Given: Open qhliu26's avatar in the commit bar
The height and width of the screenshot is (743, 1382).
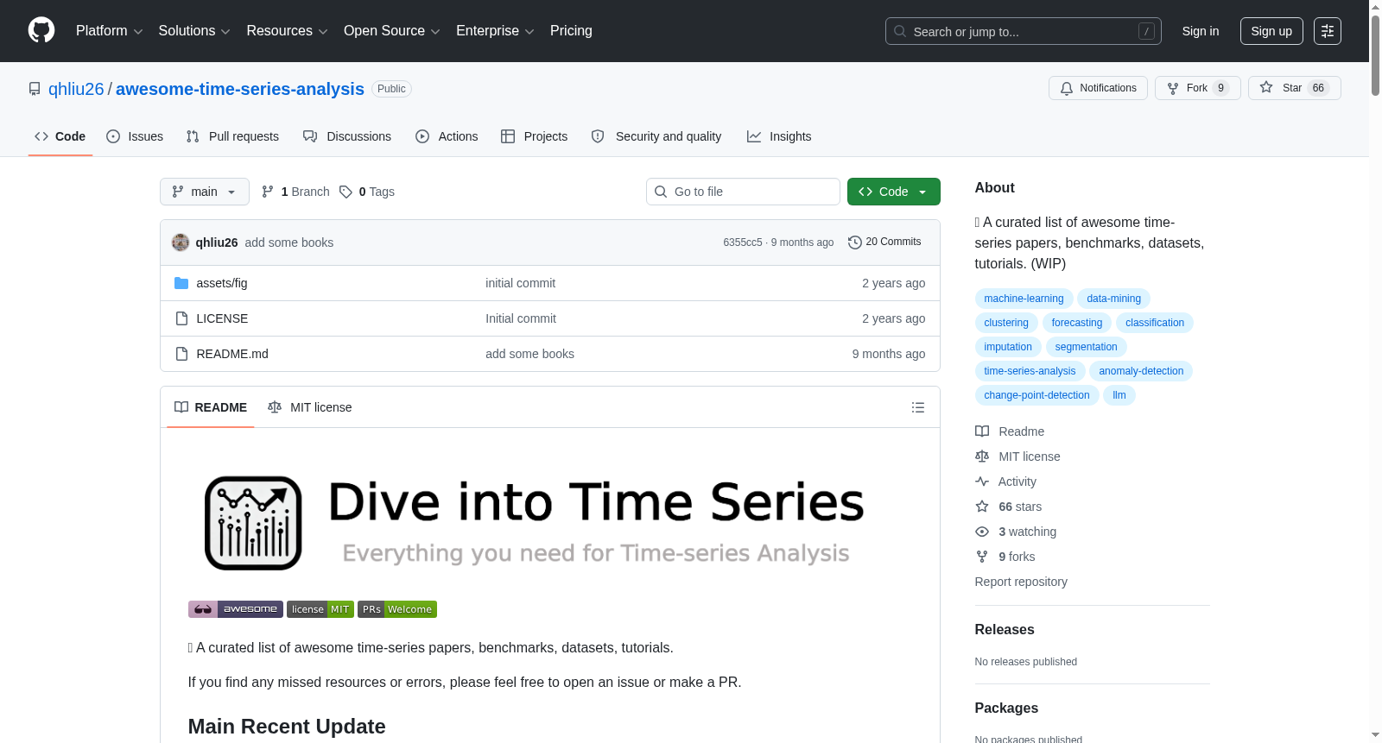Looking at the screenshot, I should (181, 242).
